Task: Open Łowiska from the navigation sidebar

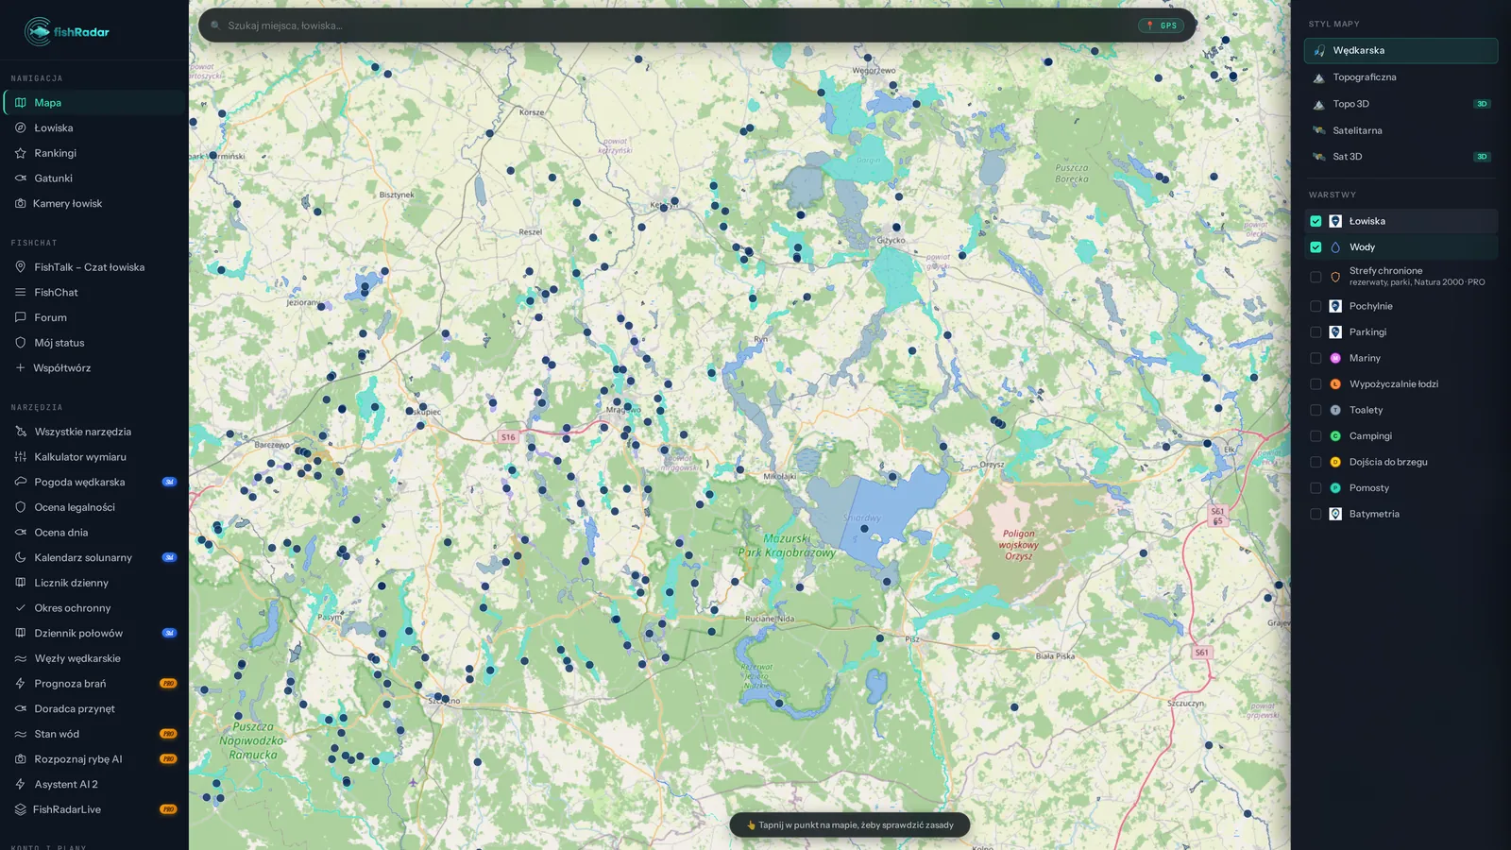Action: (93, 127)
